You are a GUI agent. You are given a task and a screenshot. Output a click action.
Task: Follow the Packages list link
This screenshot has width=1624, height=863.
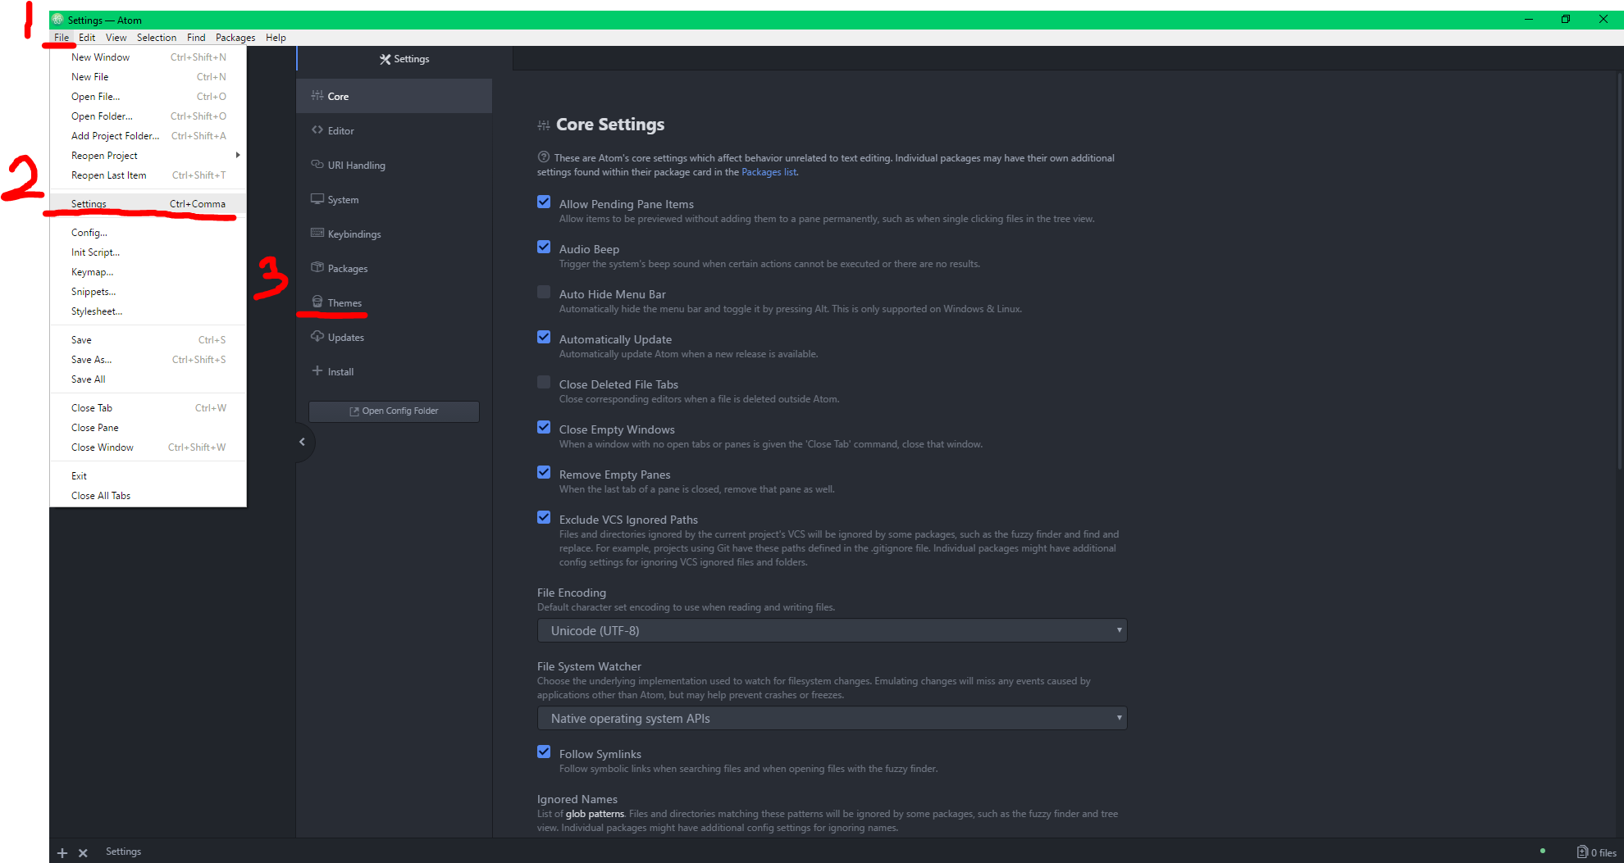tap(769, 172)
